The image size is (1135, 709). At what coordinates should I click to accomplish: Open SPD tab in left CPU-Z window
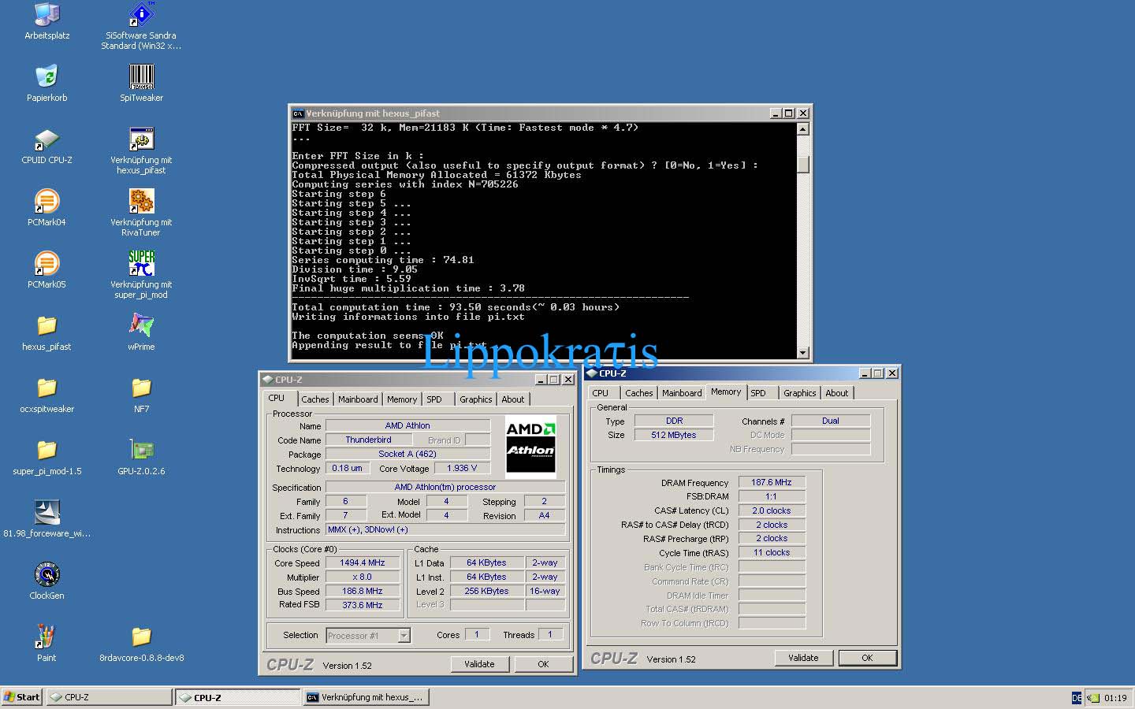click(x=434, y=399)
